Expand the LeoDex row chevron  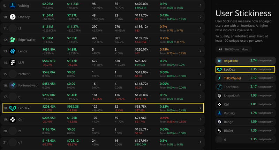(201, 108)
